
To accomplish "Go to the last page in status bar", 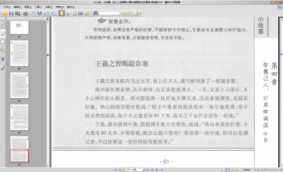I will click(152, 170).
